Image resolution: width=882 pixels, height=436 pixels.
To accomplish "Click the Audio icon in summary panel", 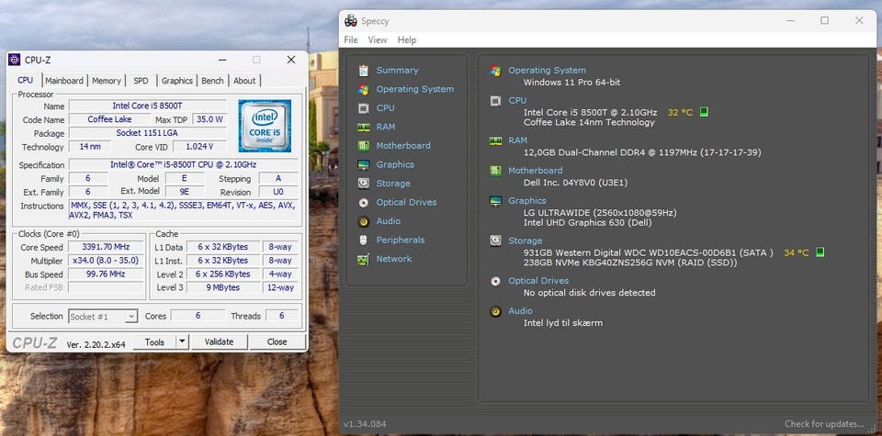I will pyautogui.click(x=495, y=310).
